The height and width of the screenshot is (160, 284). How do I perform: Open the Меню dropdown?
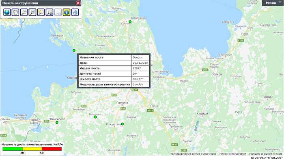pyautogui.click(x=273, y=3)
